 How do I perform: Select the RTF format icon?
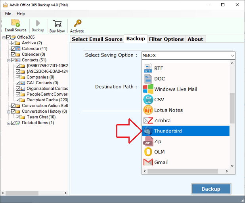(x=148, y=68)
